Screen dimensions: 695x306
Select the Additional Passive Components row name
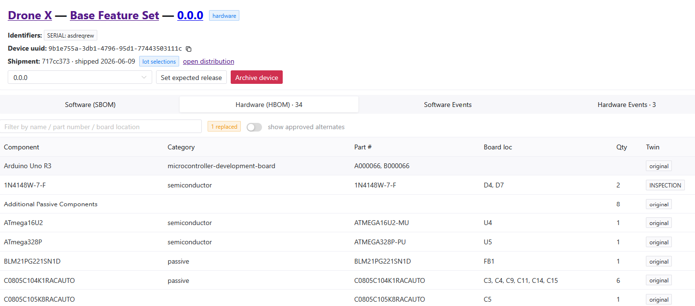(51, 204)
